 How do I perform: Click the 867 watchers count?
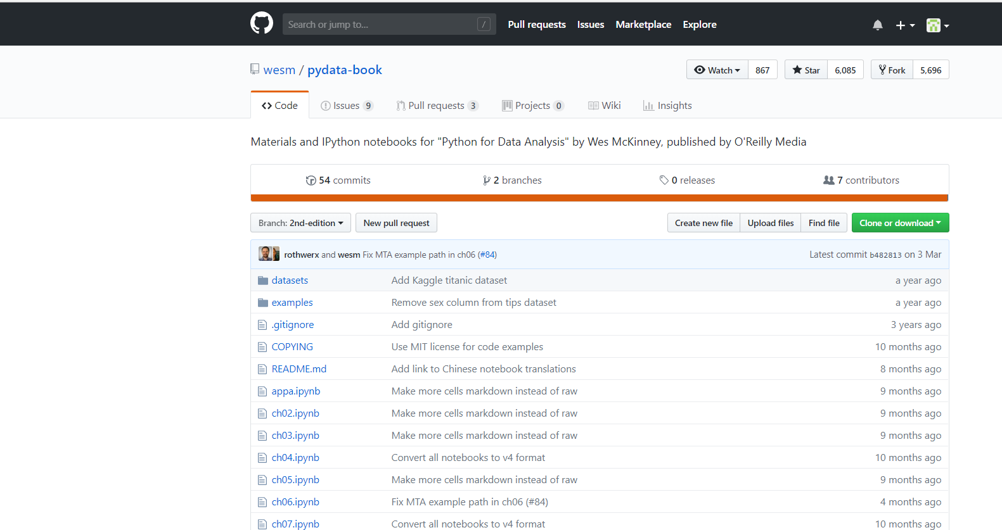point(762,70)
